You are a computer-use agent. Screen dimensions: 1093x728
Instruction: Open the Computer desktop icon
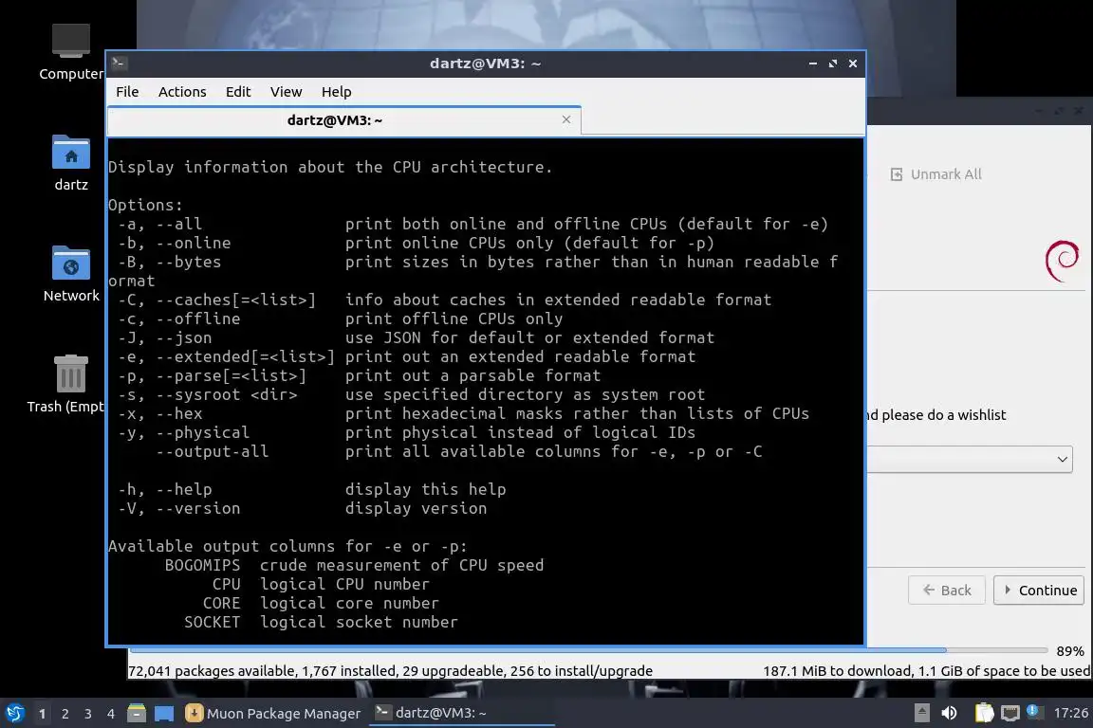(x=70, y=51)
